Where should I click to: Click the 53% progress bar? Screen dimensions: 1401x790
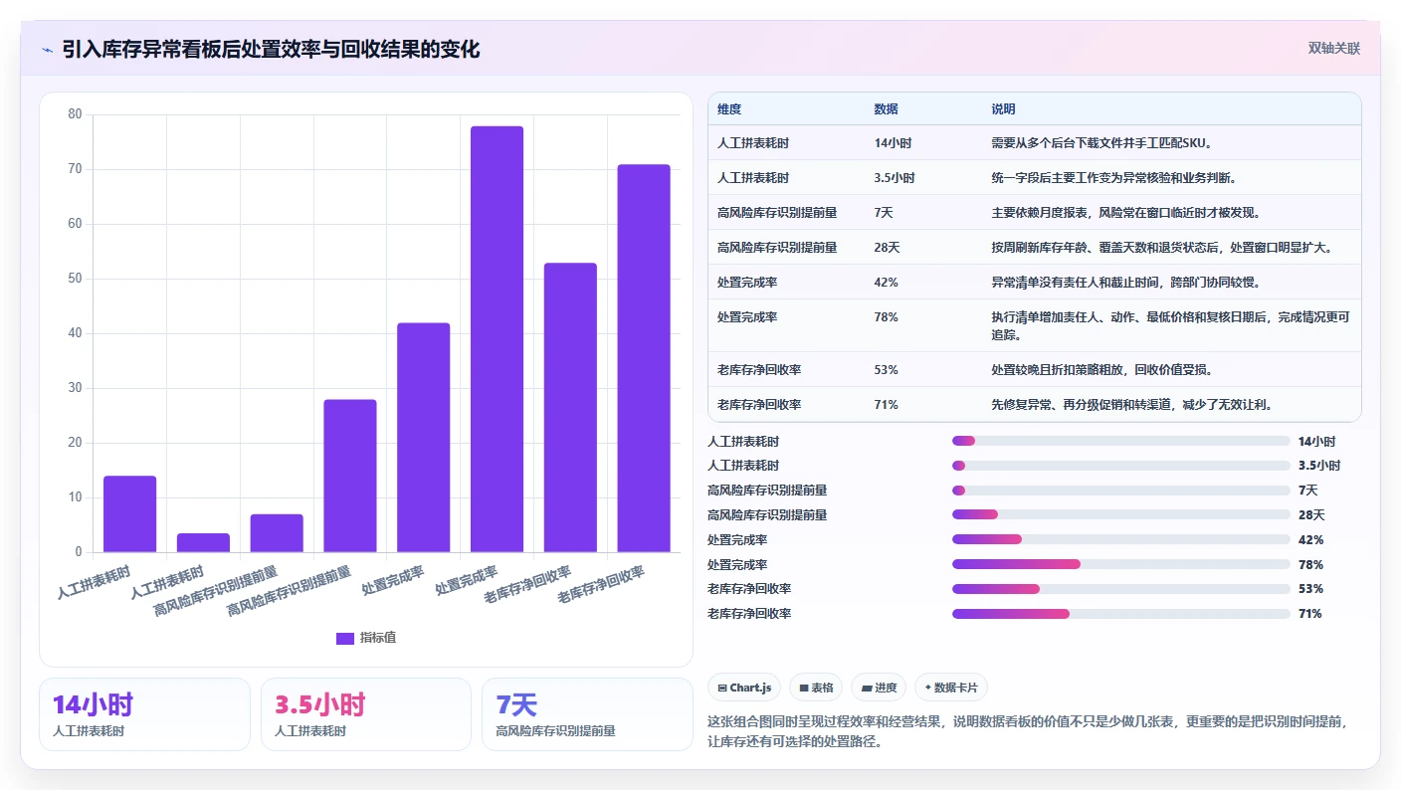pos(1121,589)
